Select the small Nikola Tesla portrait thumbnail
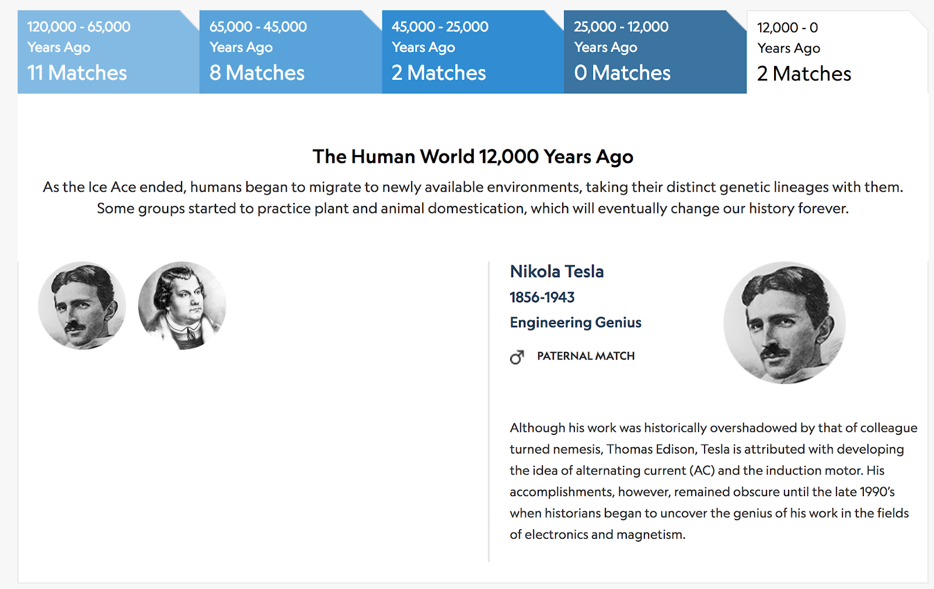 pos(82,305)
